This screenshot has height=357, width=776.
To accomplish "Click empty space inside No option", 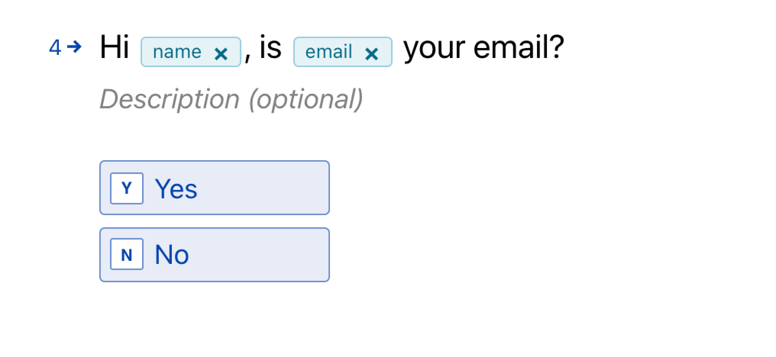I will tap(260, 255).
